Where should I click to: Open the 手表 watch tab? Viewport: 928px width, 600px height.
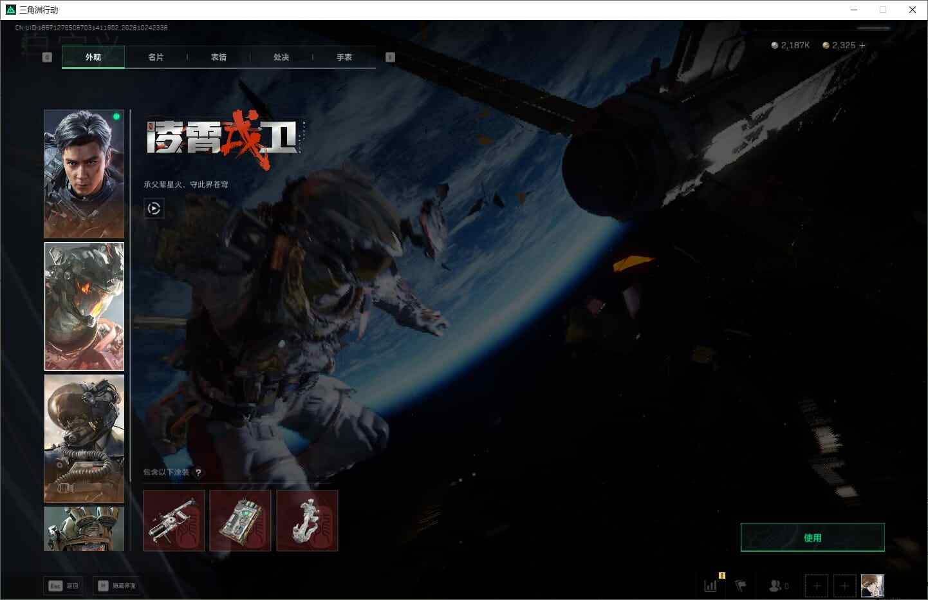pos(344,57)
